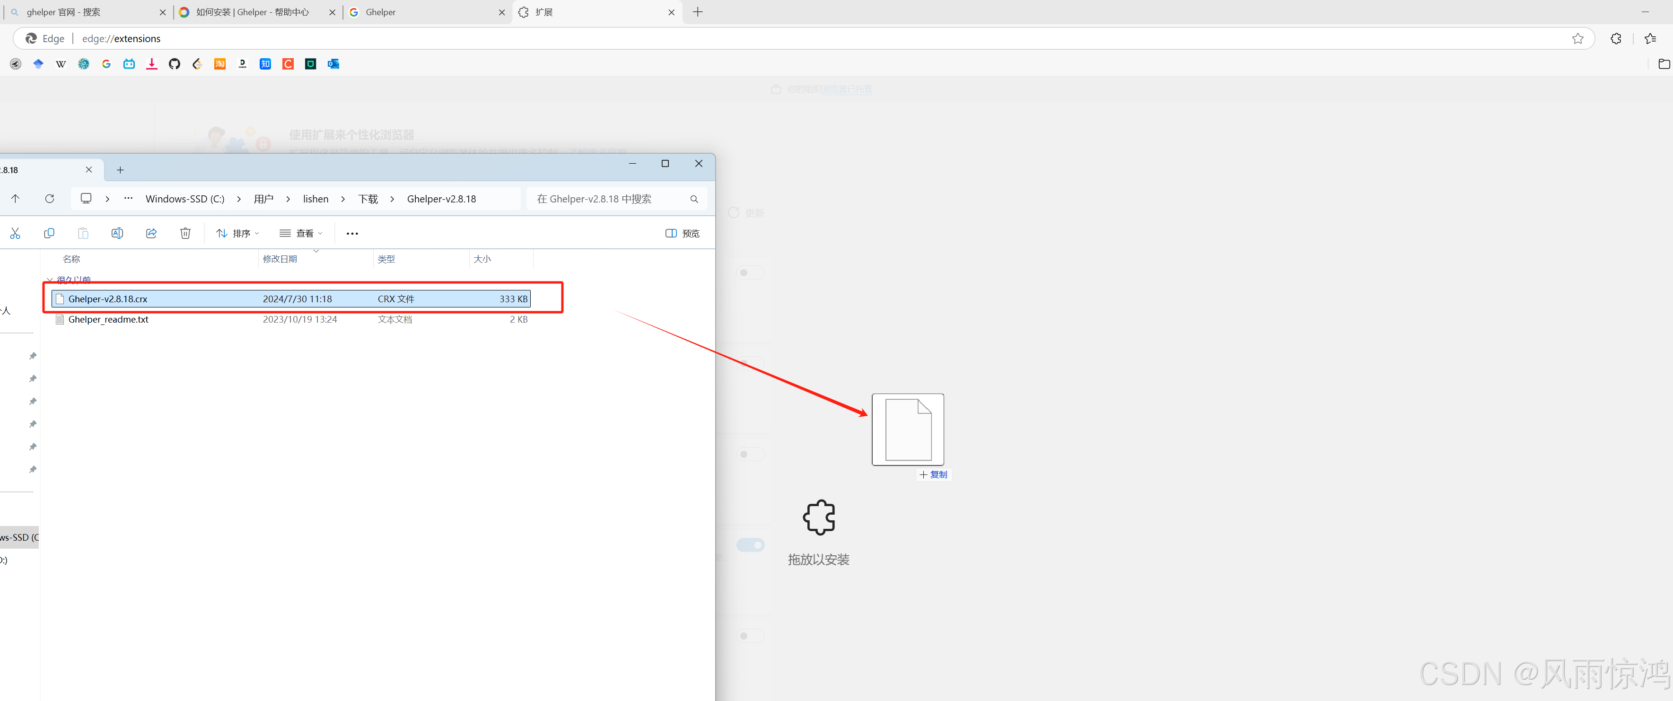Open the Extensions puzzle icon in toolbar
Viewport: 1673px width, 701px height.
click(1616, 39)
